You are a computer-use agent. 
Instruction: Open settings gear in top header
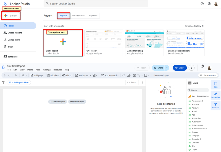click(x=209, y=4)
